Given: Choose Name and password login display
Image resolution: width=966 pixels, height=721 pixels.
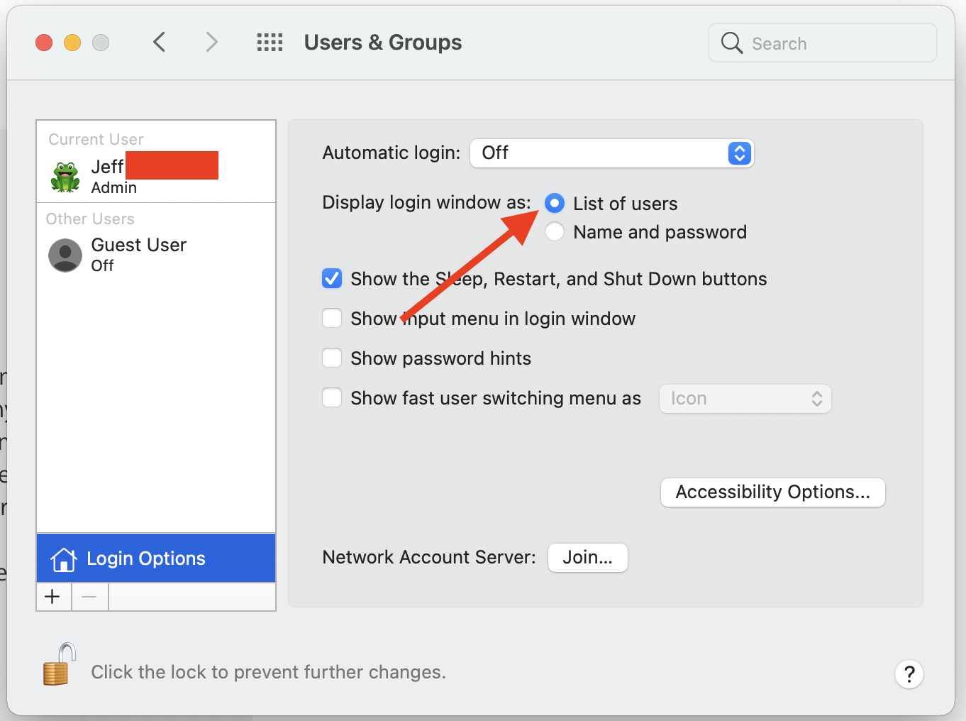Looking at the screenshot, I should point(555,232).
